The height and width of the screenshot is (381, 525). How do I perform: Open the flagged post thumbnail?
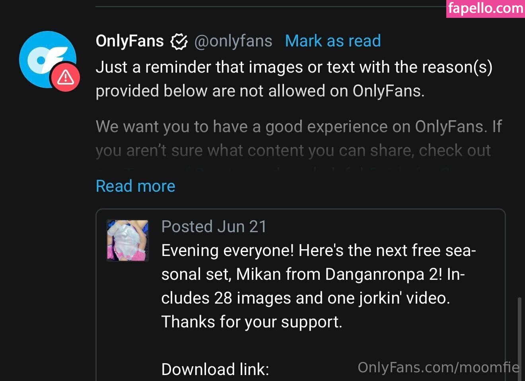(128, 241)
